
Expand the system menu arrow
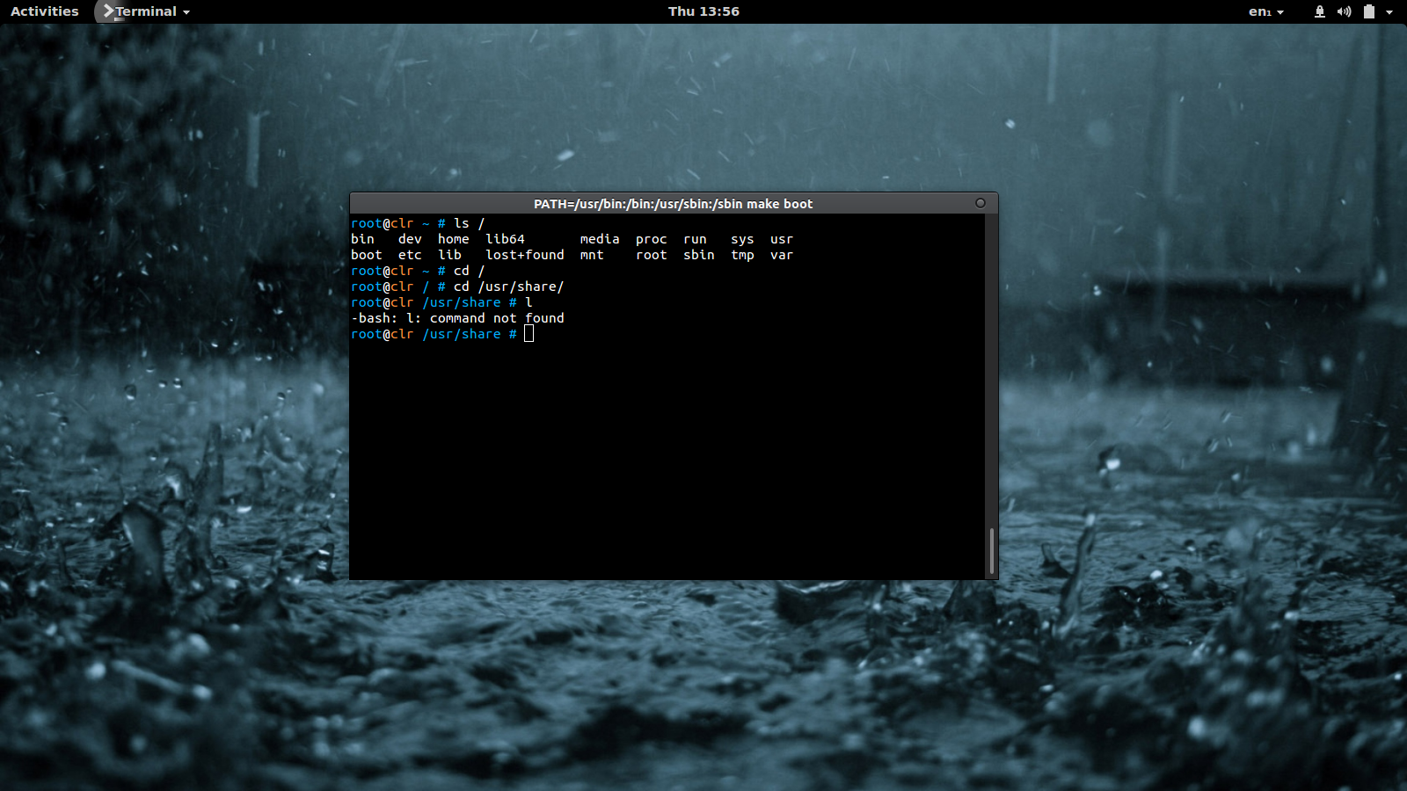coord(1389,12)
